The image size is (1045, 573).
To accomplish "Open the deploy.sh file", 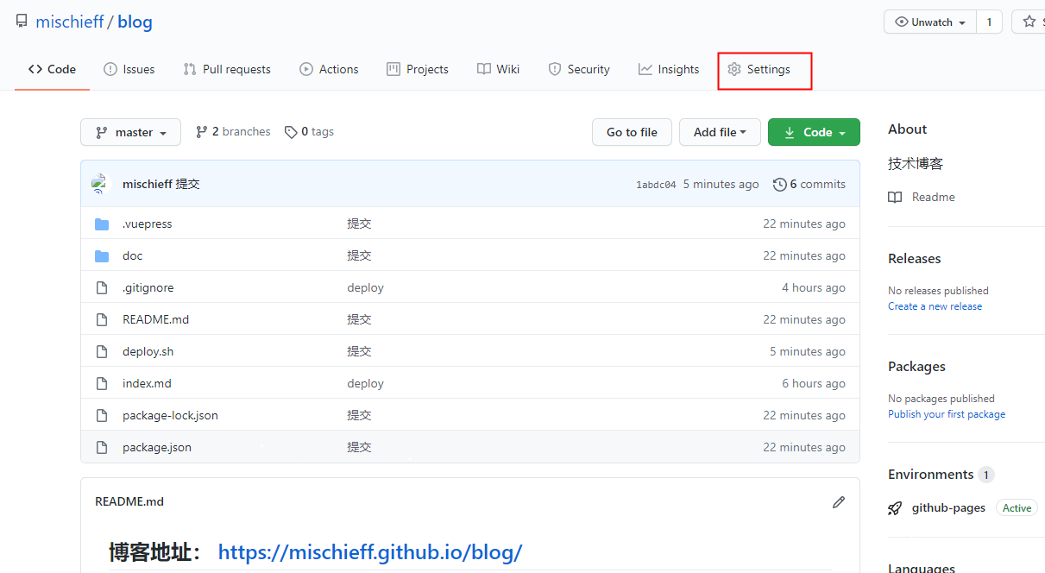I will coord(148,351).
